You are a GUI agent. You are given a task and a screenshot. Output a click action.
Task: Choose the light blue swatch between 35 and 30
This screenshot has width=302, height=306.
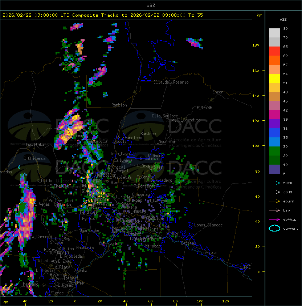click(274, 142)
